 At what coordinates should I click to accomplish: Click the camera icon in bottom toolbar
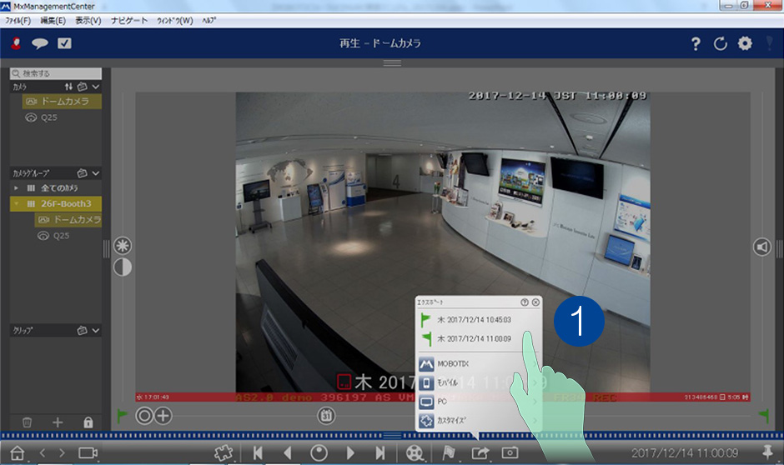pos(88,453)
